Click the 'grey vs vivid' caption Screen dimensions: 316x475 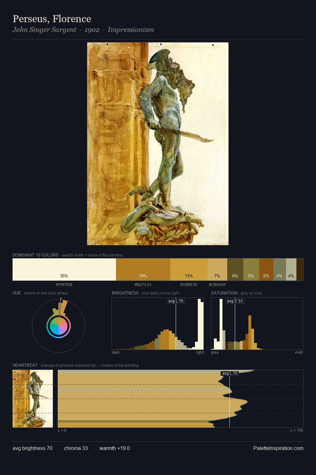[x=251, y=293]
